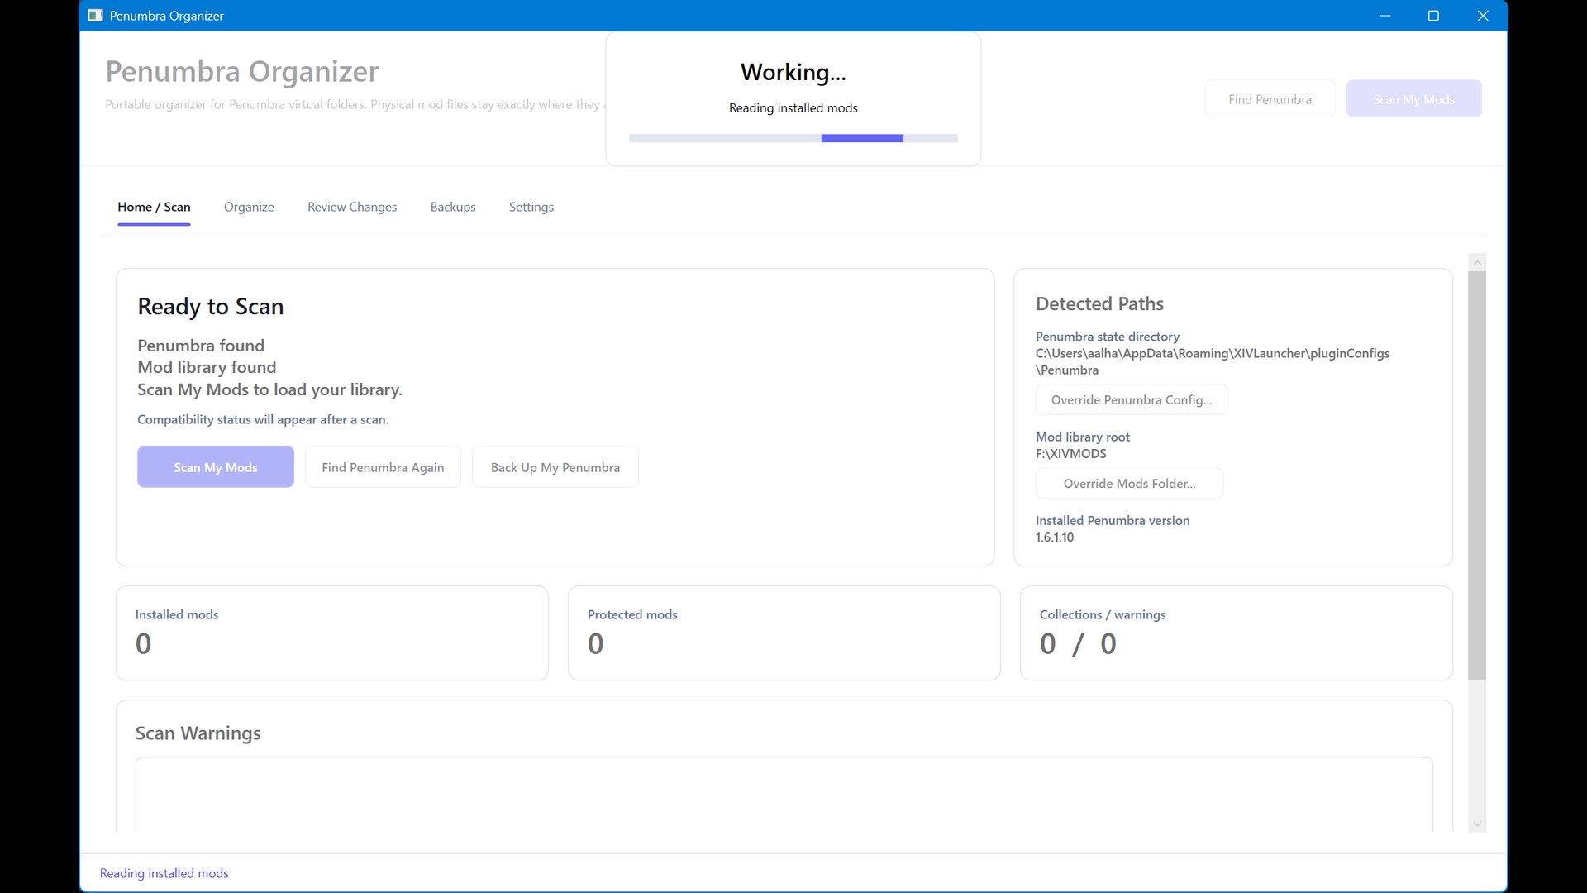Click the 'Collections / warnings' label
This screenshot has width=1587, height=893.
pos(1103,614)
